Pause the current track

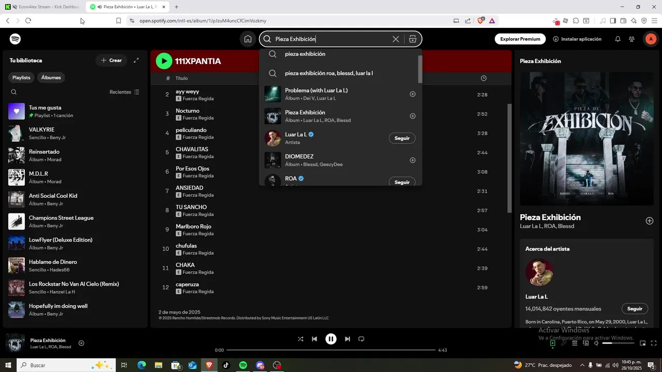pyautogui.click(x=331, y=339)
